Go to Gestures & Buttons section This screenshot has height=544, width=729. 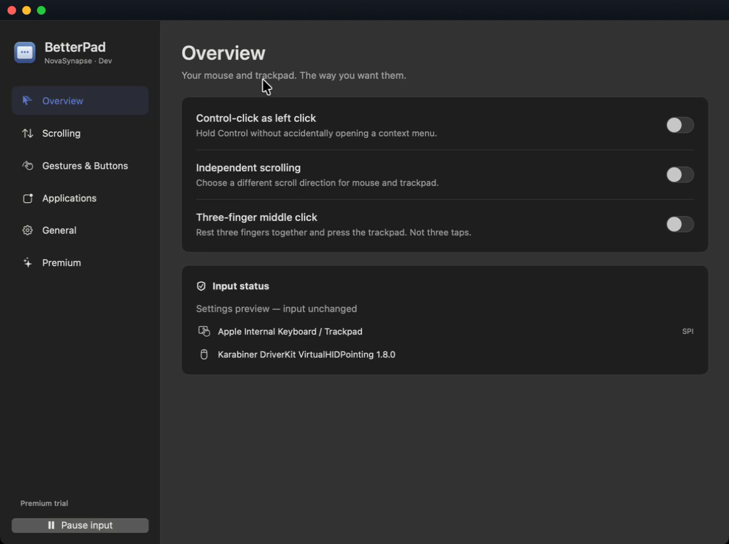(80, 166)
